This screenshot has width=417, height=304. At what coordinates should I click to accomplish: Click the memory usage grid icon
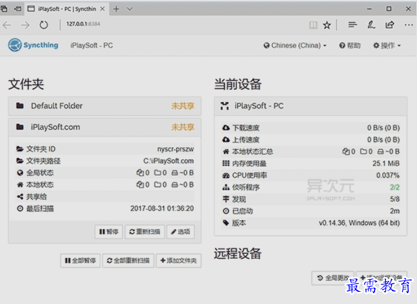(226, 163)
